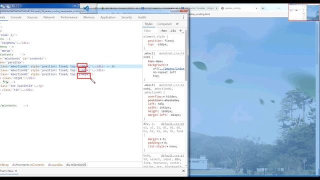Click the struck-through "position: absolute;" declaration
320x180 pixels.
(163, 100)
